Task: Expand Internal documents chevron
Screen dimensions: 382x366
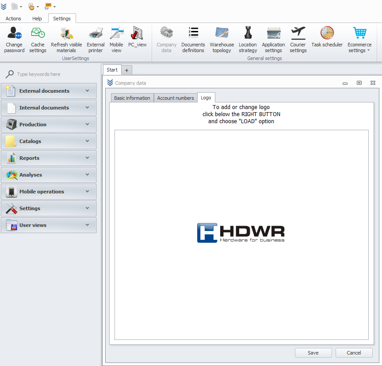Action: click(87, 108)
